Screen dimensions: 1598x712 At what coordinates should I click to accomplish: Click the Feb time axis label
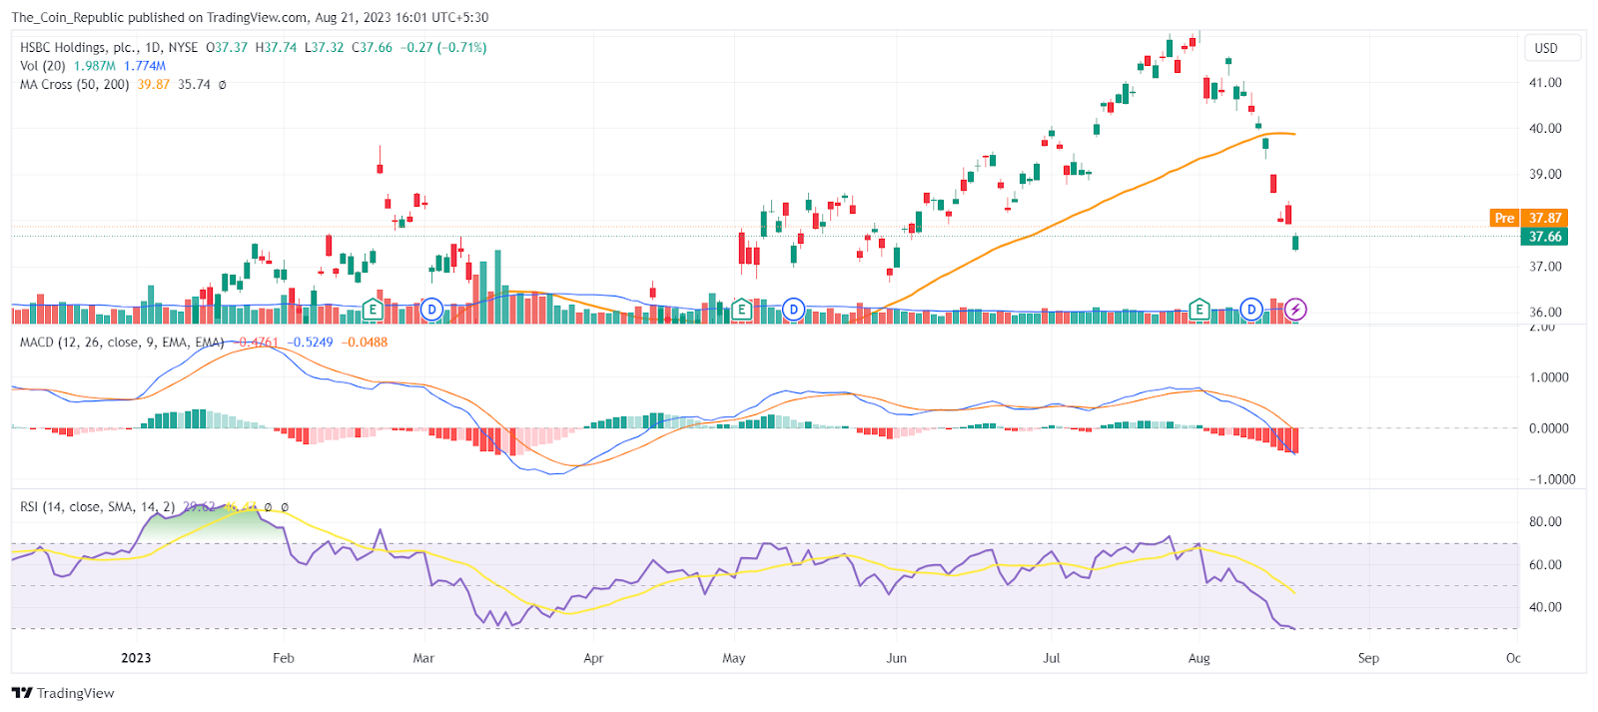click(x=284, y=658)
